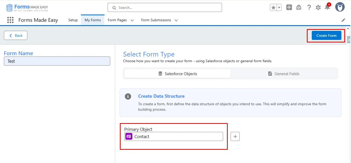View notifications bell icon
This screenshot has width=351, height=163.
click(x=327, y=8)
